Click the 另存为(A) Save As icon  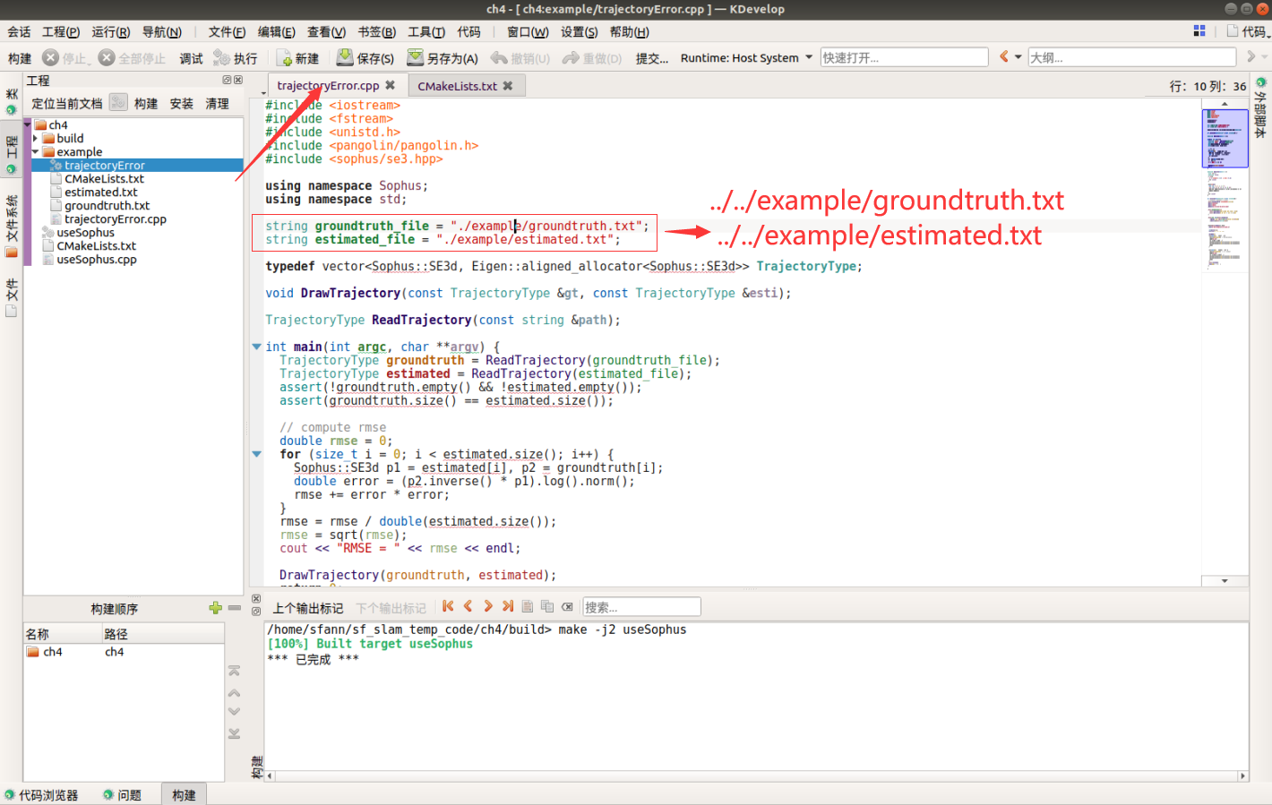click(416, 56)
